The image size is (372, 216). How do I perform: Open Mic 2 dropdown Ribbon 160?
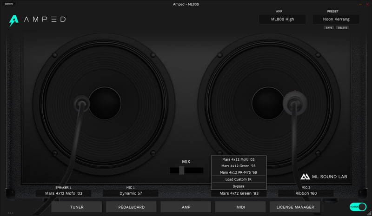pos(306,193)
